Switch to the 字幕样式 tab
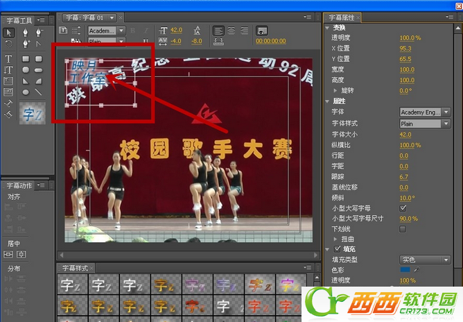Screen dimensions: 463x322 click(76, 267)
